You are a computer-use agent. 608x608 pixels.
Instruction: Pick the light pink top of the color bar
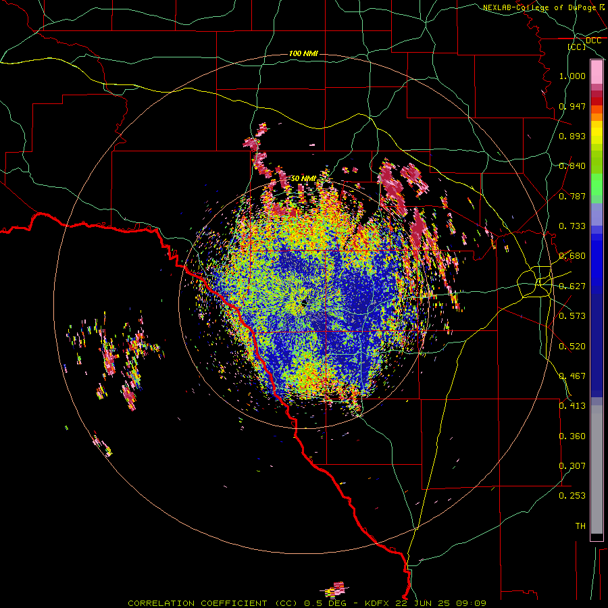tap(597, 72)
